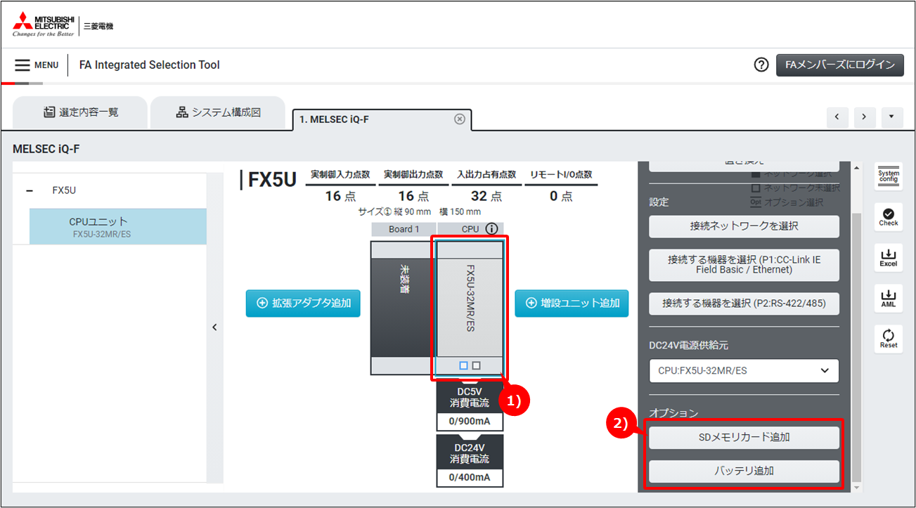Open the tab list dropdown arrow

click(891, 117)
